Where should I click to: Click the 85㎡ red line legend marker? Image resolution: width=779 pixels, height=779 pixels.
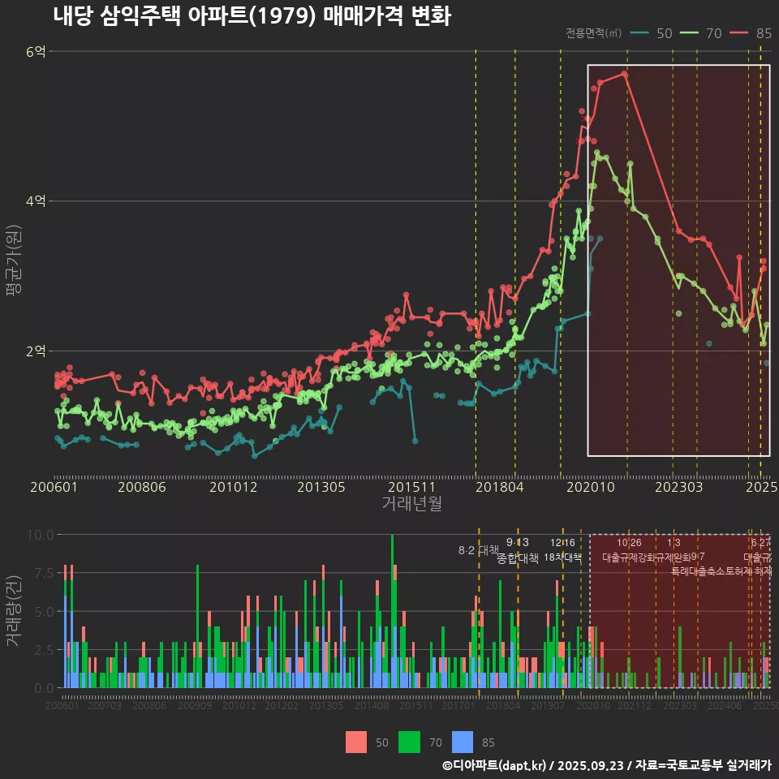tap(739, 33)
